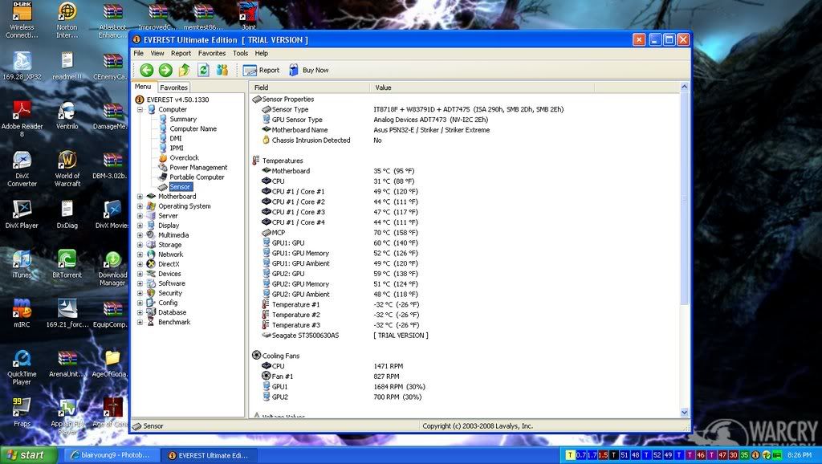This screenshot has width=822, height=464.
Task: Click the blairyoung9 Photobucket taskbar button
Action: 111,455
